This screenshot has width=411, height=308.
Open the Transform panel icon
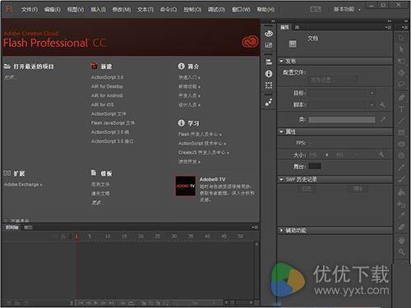click(x=269, y=85)
